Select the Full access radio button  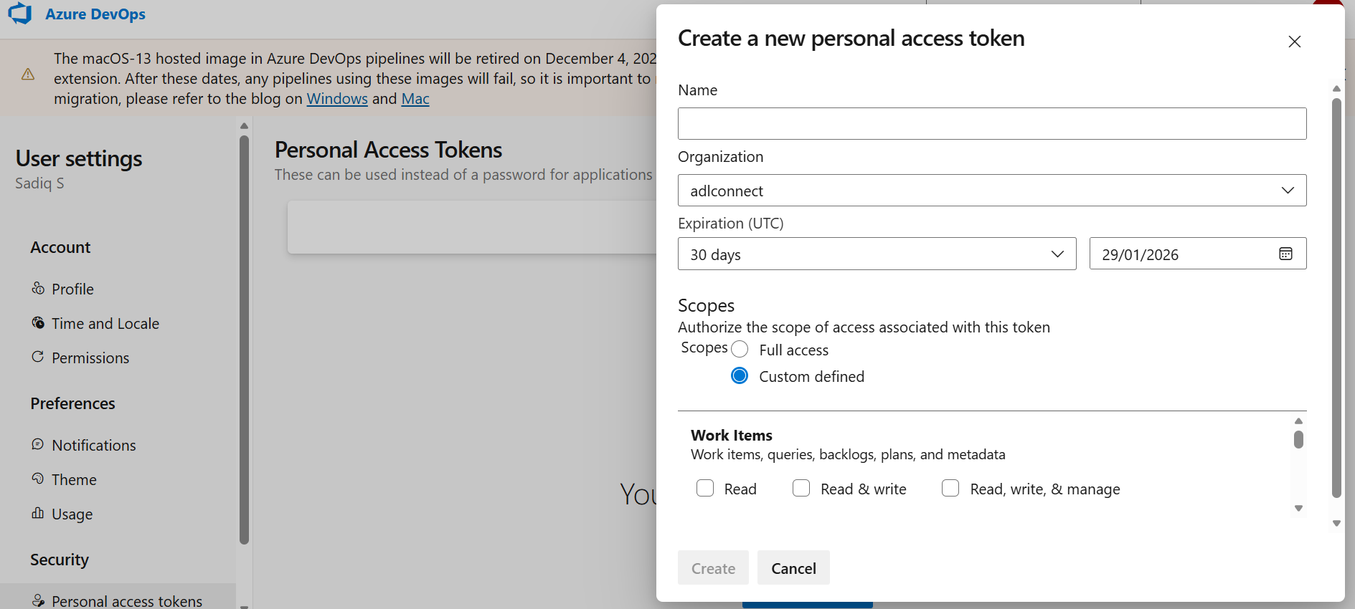click(x=740, y=349)
